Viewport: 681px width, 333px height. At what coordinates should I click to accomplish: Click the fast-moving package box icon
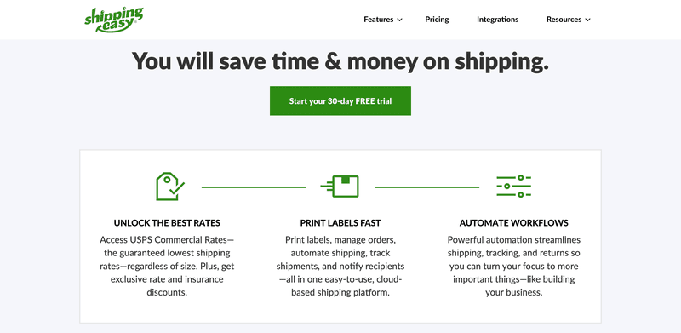tap(340, 187)
